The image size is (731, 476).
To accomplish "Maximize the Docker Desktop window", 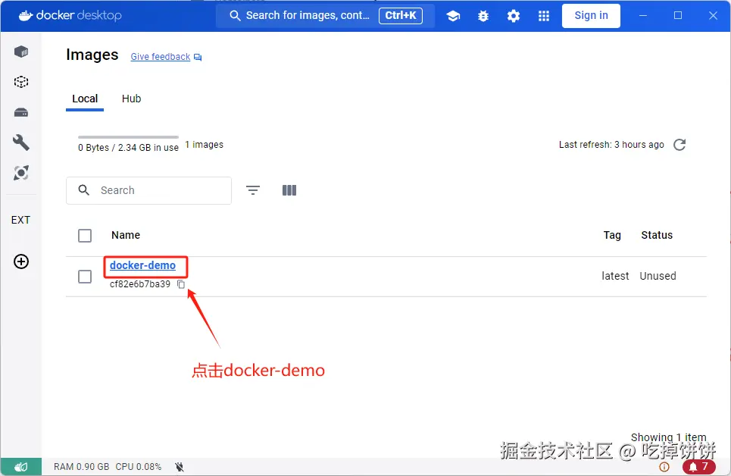I will 678,15.
